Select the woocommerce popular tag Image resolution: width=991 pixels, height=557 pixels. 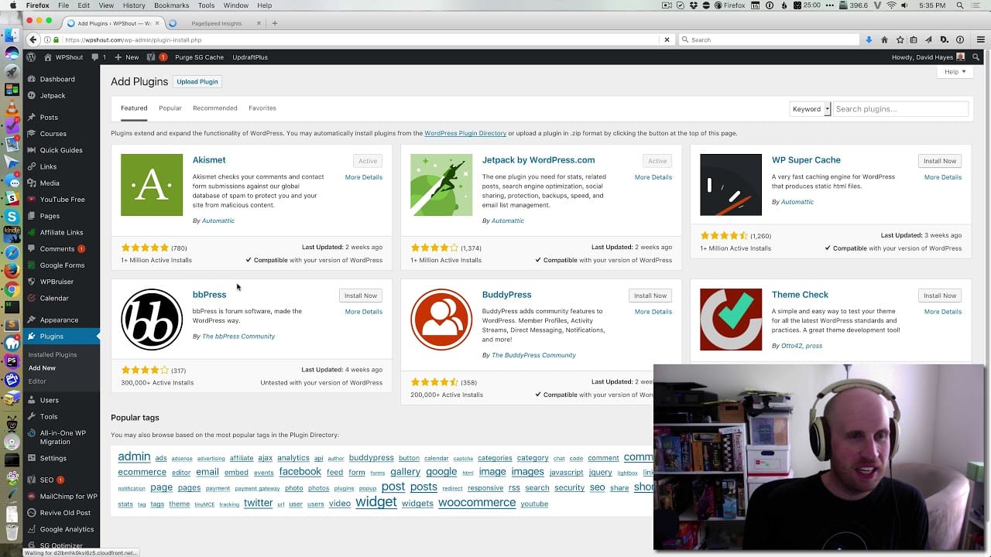pyautogui.click(x=476, y=503)
